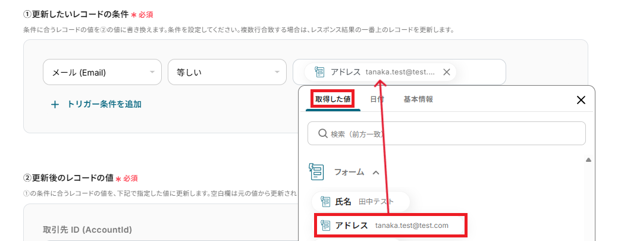Switch to the 取得した値 tab
Viewport: 621px width, 241px height.
coord(333,99)
